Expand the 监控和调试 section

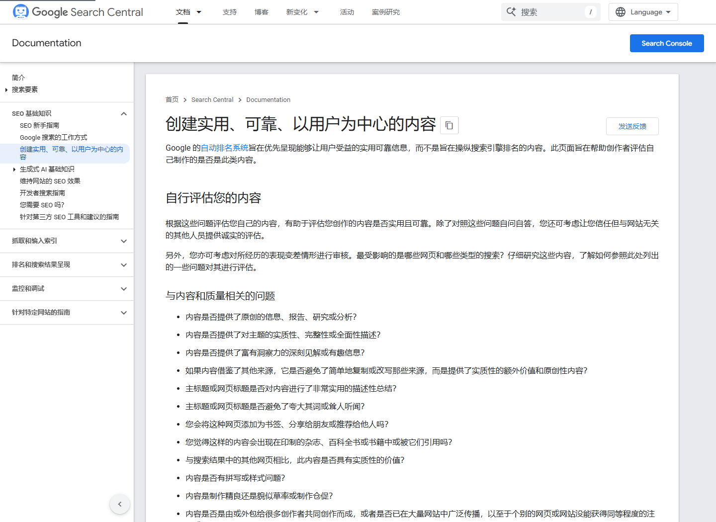point(124,289)
